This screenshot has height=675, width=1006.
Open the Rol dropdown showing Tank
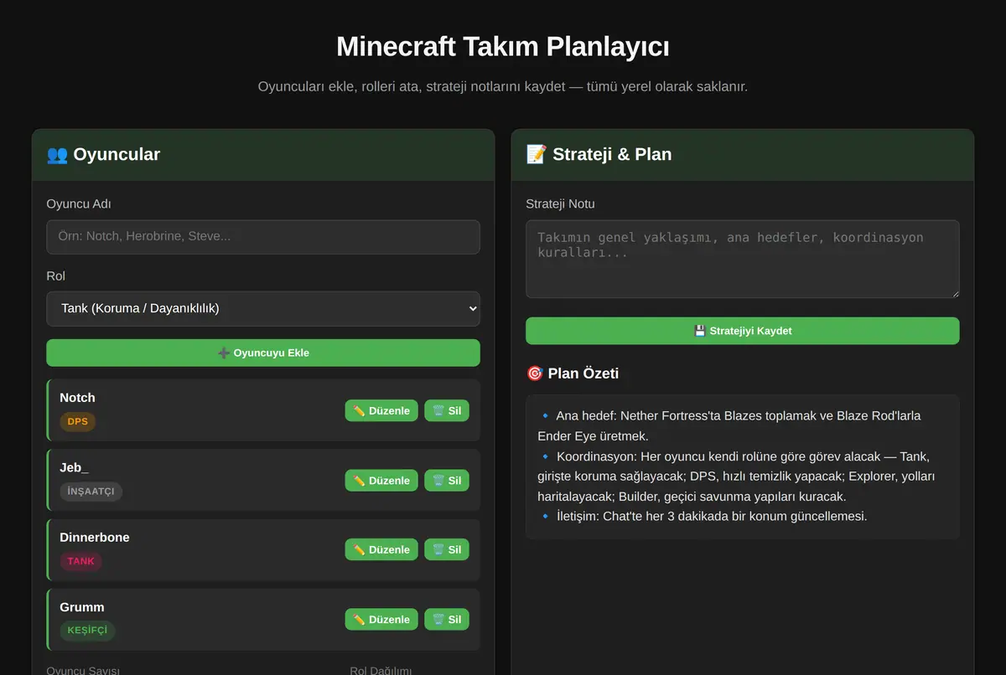click(263, 309)
